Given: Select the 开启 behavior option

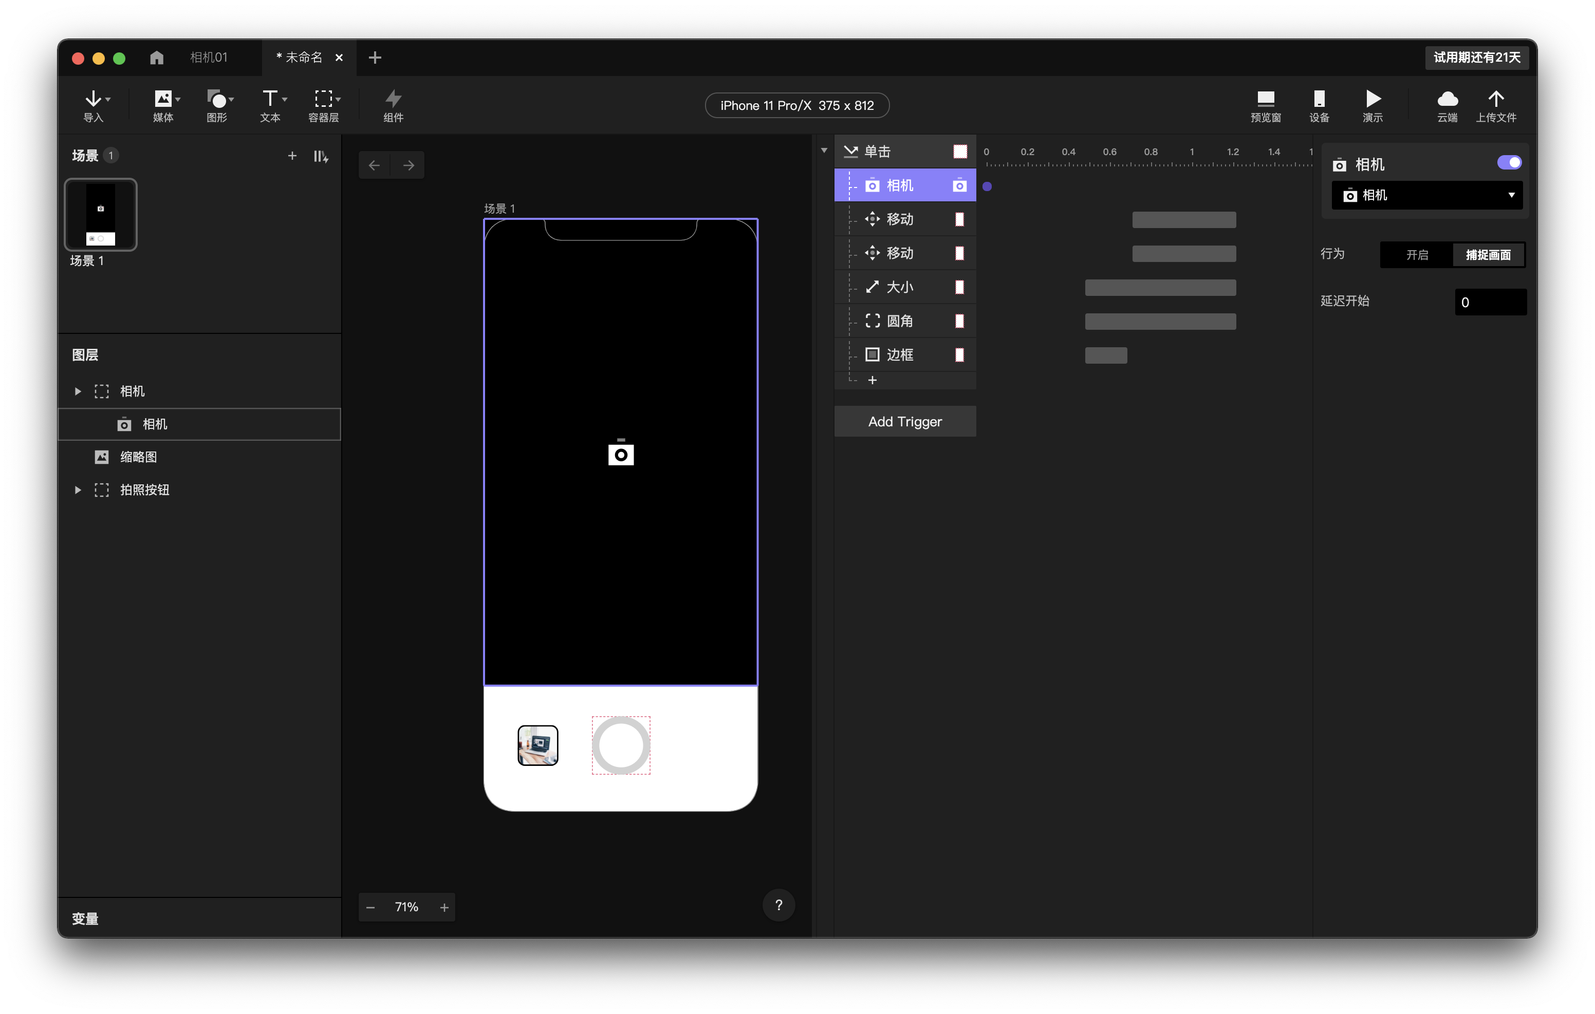Looking at the screenshot, I should 1417,255.
